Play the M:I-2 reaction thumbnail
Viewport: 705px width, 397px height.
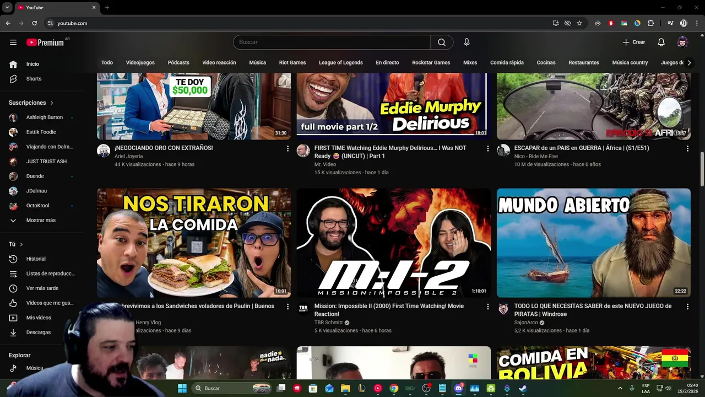coord(394,243)
